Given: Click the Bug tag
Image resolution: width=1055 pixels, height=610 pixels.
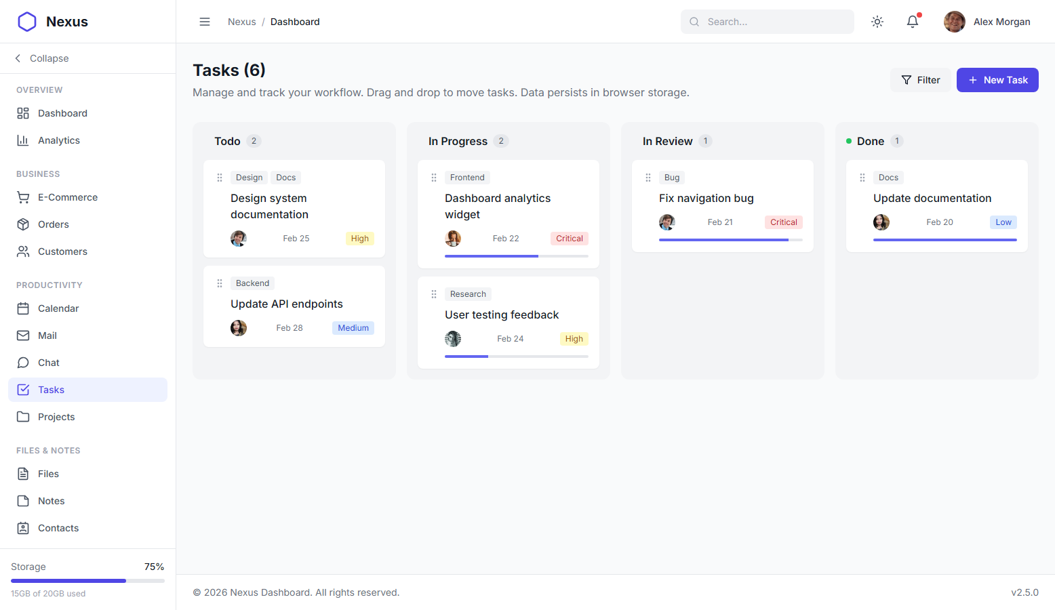Looking at the screenshot, I should [672, 178].
